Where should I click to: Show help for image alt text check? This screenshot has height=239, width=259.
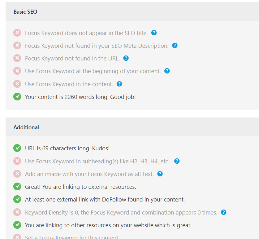pos(160,174)
